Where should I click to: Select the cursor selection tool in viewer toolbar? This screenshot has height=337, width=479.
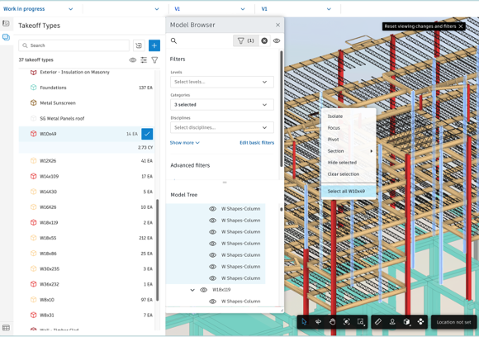(x=304, y=322)
